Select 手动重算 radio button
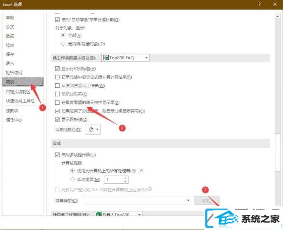This screenshot has width=283, height=230. 73,179
